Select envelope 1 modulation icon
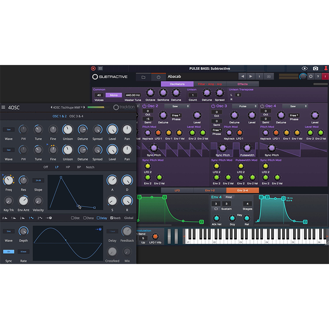The width and height of the screenshot is (329, 329). click(x=14, y=218)
